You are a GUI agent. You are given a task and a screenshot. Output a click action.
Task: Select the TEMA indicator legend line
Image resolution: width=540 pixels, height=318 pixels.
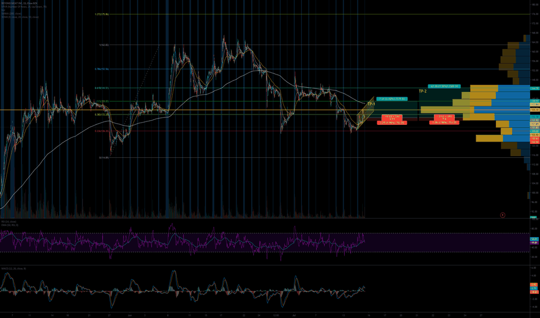pyautogui.click(x=20, y=17)
